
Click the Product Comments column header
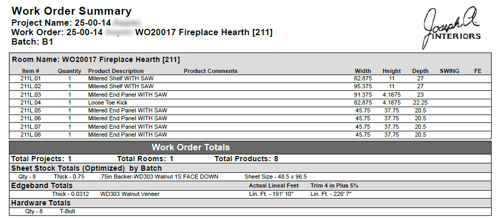210,71
